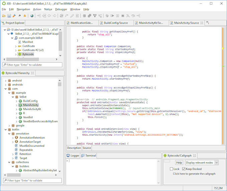Click the 757,2M memory status indicator
Screen dimensions: 227x191
click(218, 188)
